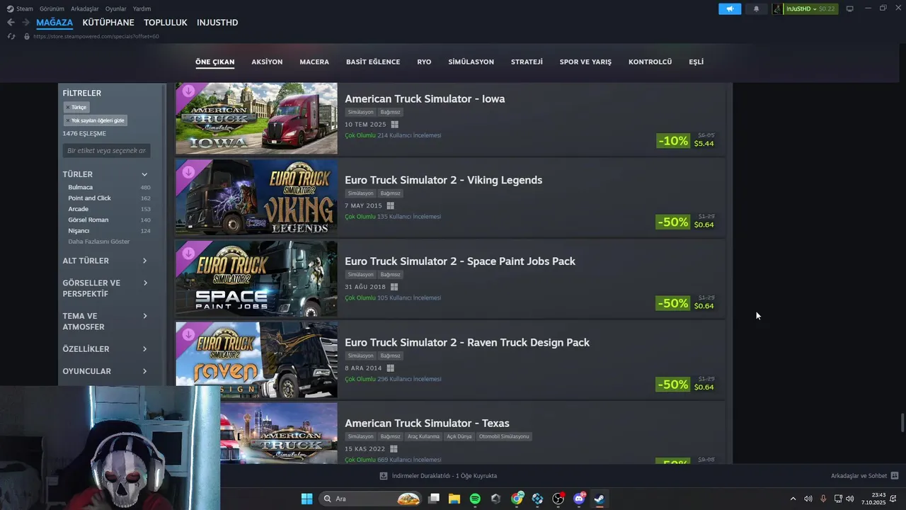The image size is (906, 510).
Task: Switch to the TOPLULUK tab
Action: click(166, 23)
